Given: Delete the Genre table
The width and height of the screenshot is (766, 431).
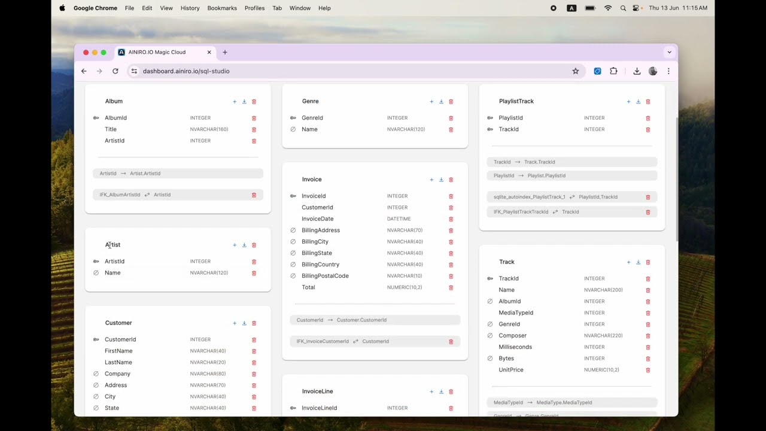Looking at the screenshot, I should coord(451,102).
